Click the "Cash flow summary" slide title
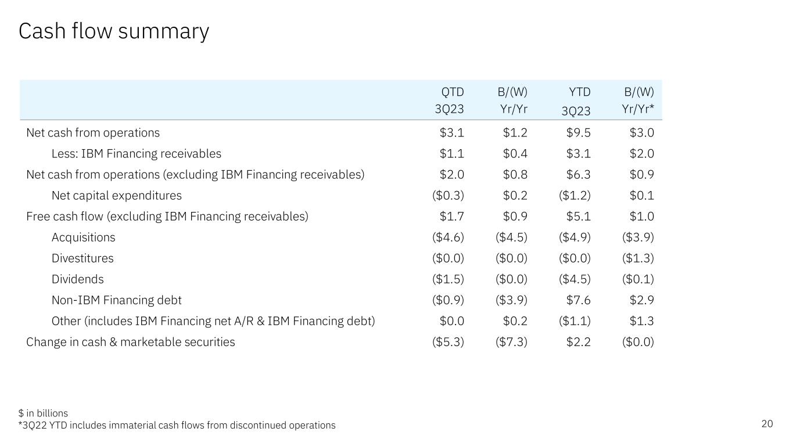This screenshot has width=793, height=446. (114, 31)
